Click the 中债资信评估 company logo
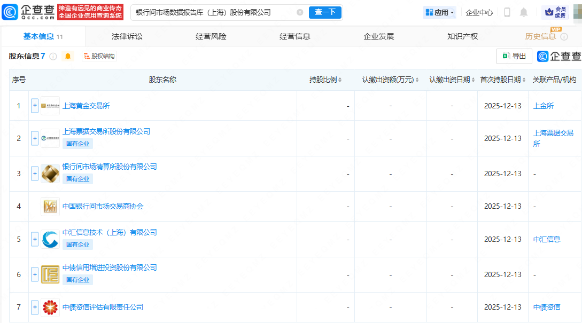This screenshot has height=323, width=582. pyautogui.click(x=50, y=307)
